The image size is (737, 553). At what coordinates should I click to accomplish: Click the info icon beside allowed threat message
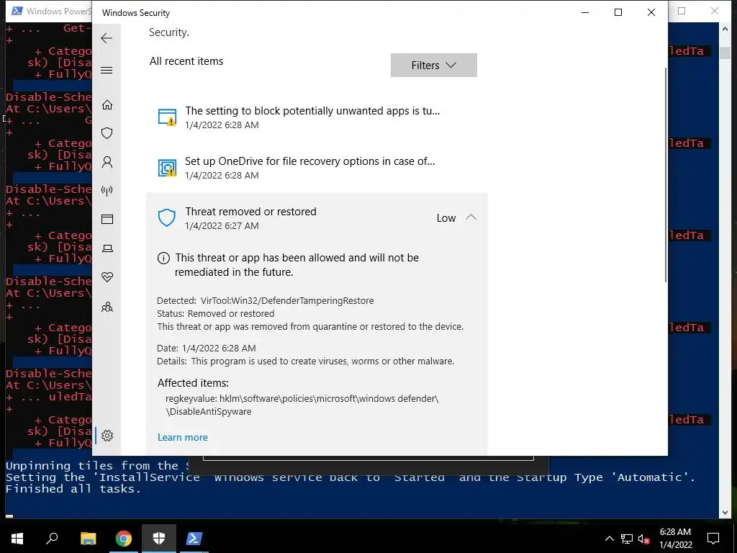[x=163, y=258]
